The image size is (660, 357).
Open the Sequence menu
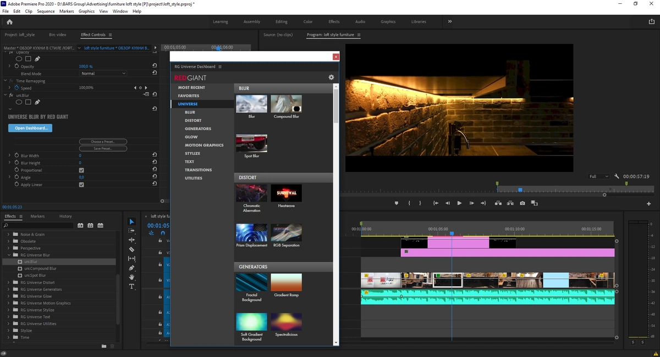(46, 11)
